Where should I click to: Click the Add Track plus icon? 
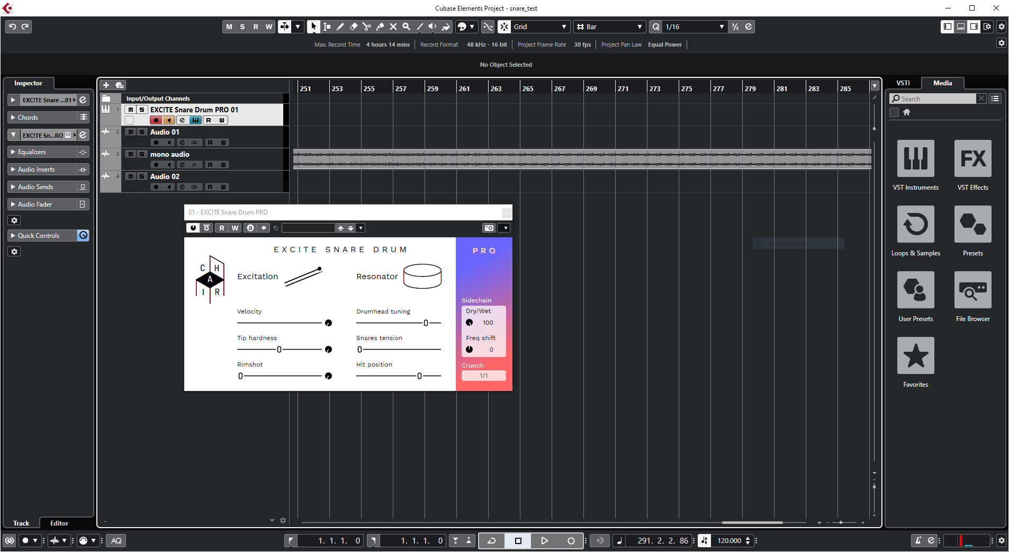tap(106, 85)
